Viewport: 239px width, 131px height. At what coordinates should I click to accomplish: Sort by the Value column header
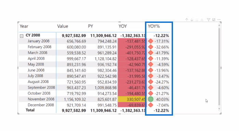click(63, 26)
